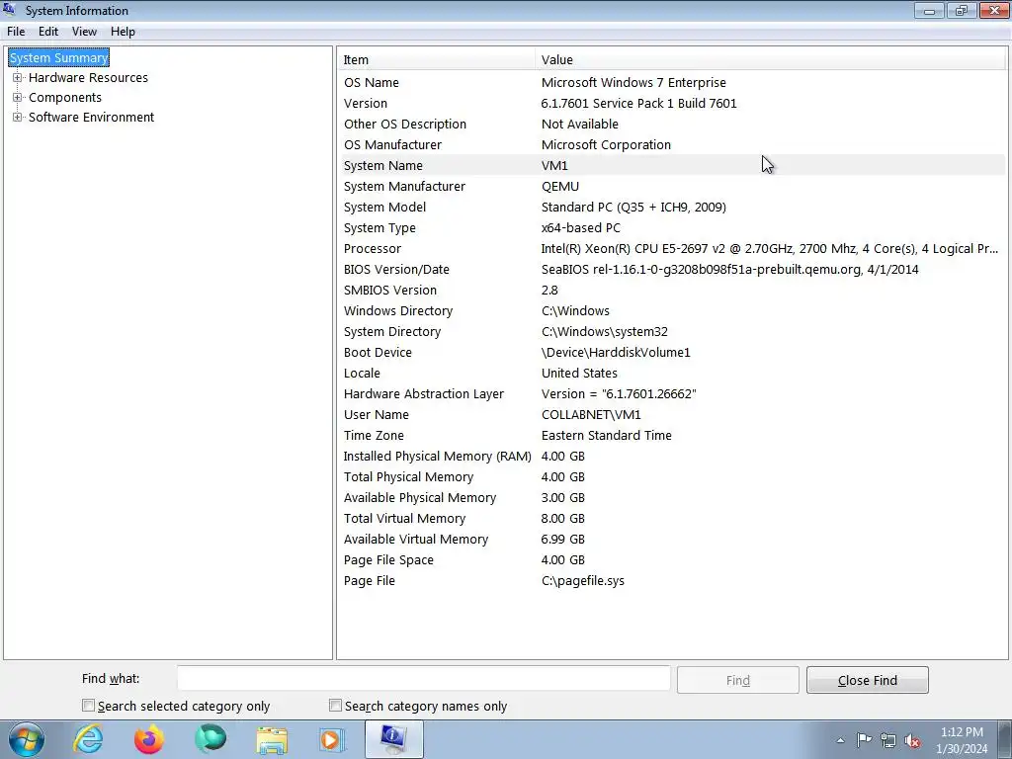Click the Total Physical Memory row

(x=672, y=476)
